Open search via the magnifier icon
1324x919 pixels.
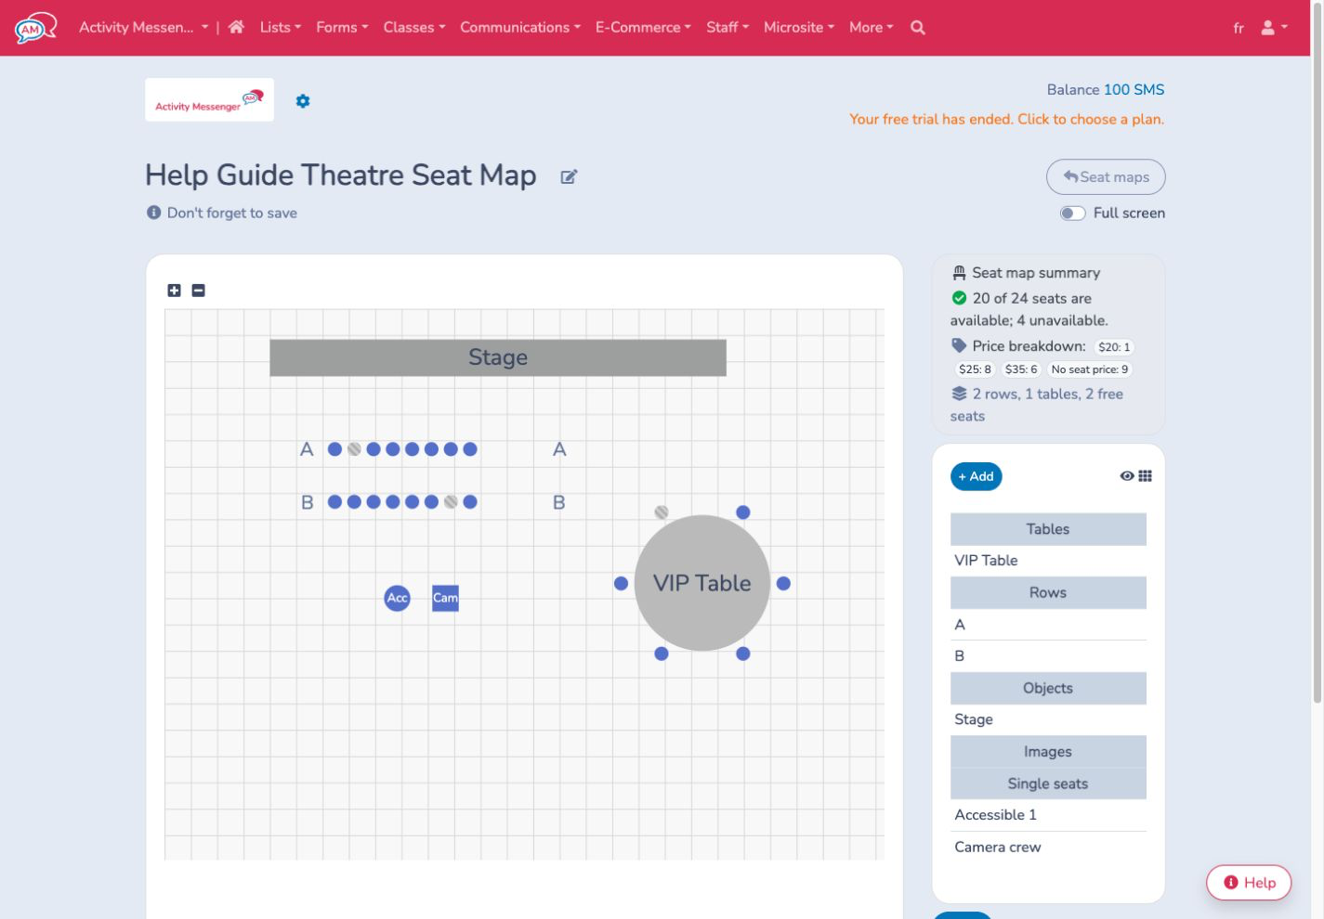[918, 28]
